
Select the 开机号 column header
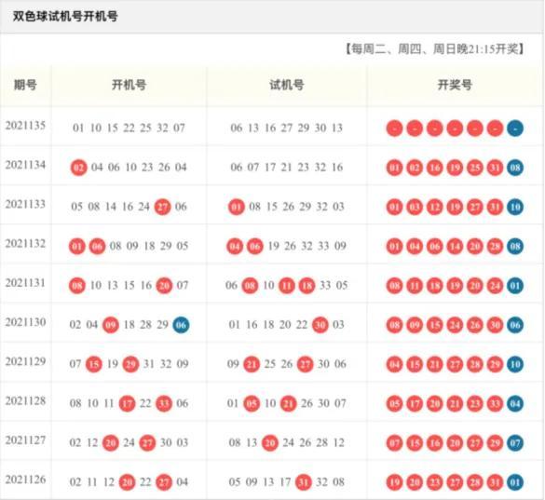point(129,85)
